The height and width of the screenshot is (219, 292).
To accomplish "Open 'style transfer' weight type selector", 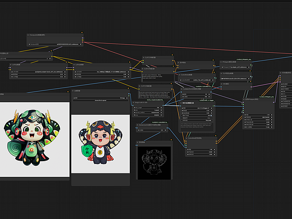I will point(258,117).
